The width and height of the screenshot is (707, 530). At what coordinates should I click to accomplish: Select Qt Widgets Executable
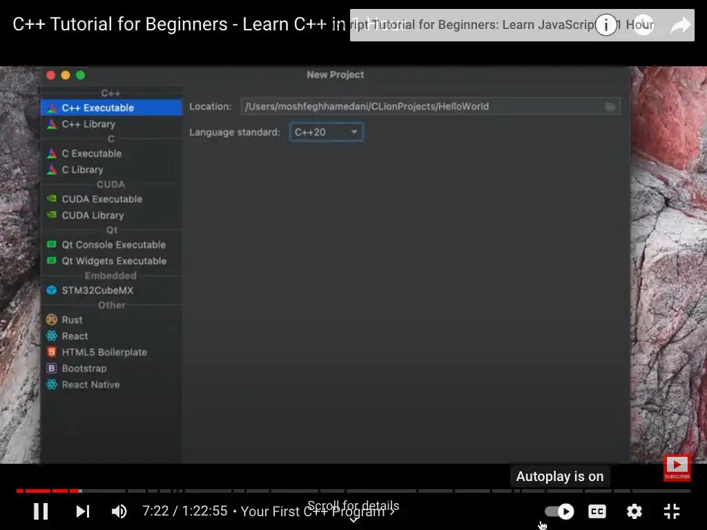coord(111,261)
